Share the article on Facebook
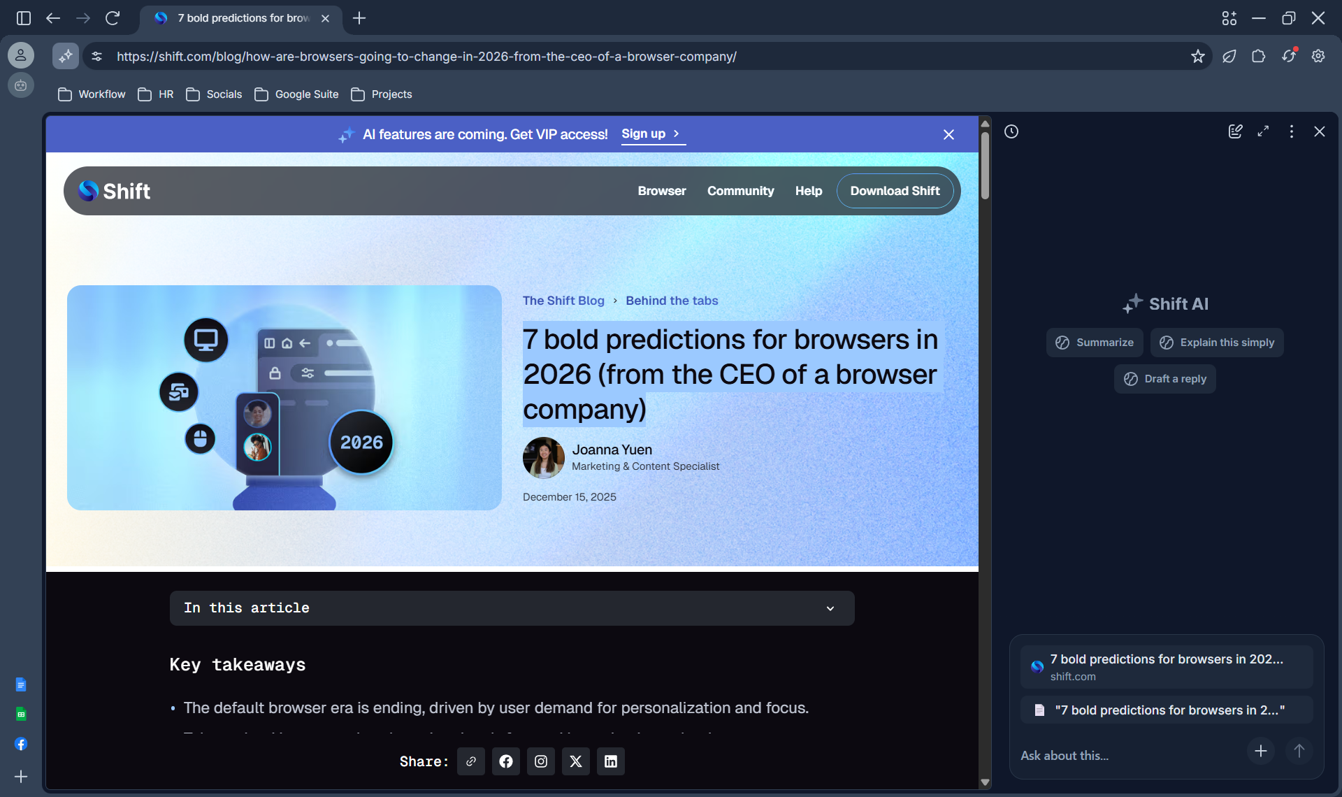1342x797 pixels. tap(506, 761)
